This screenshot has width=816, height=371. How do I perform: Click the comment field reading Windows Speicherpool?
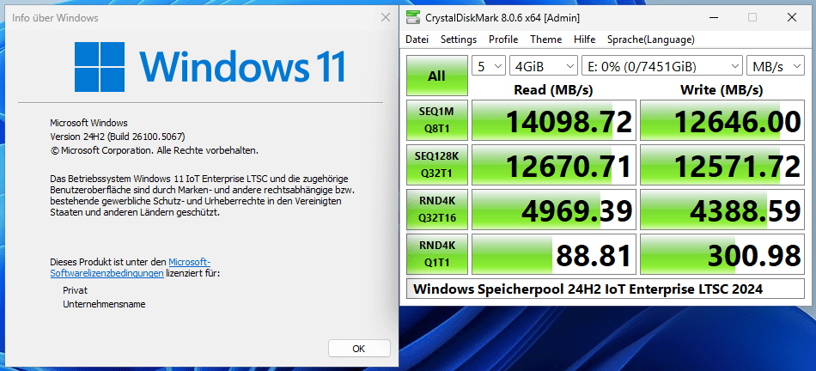[x=606, y=289]
